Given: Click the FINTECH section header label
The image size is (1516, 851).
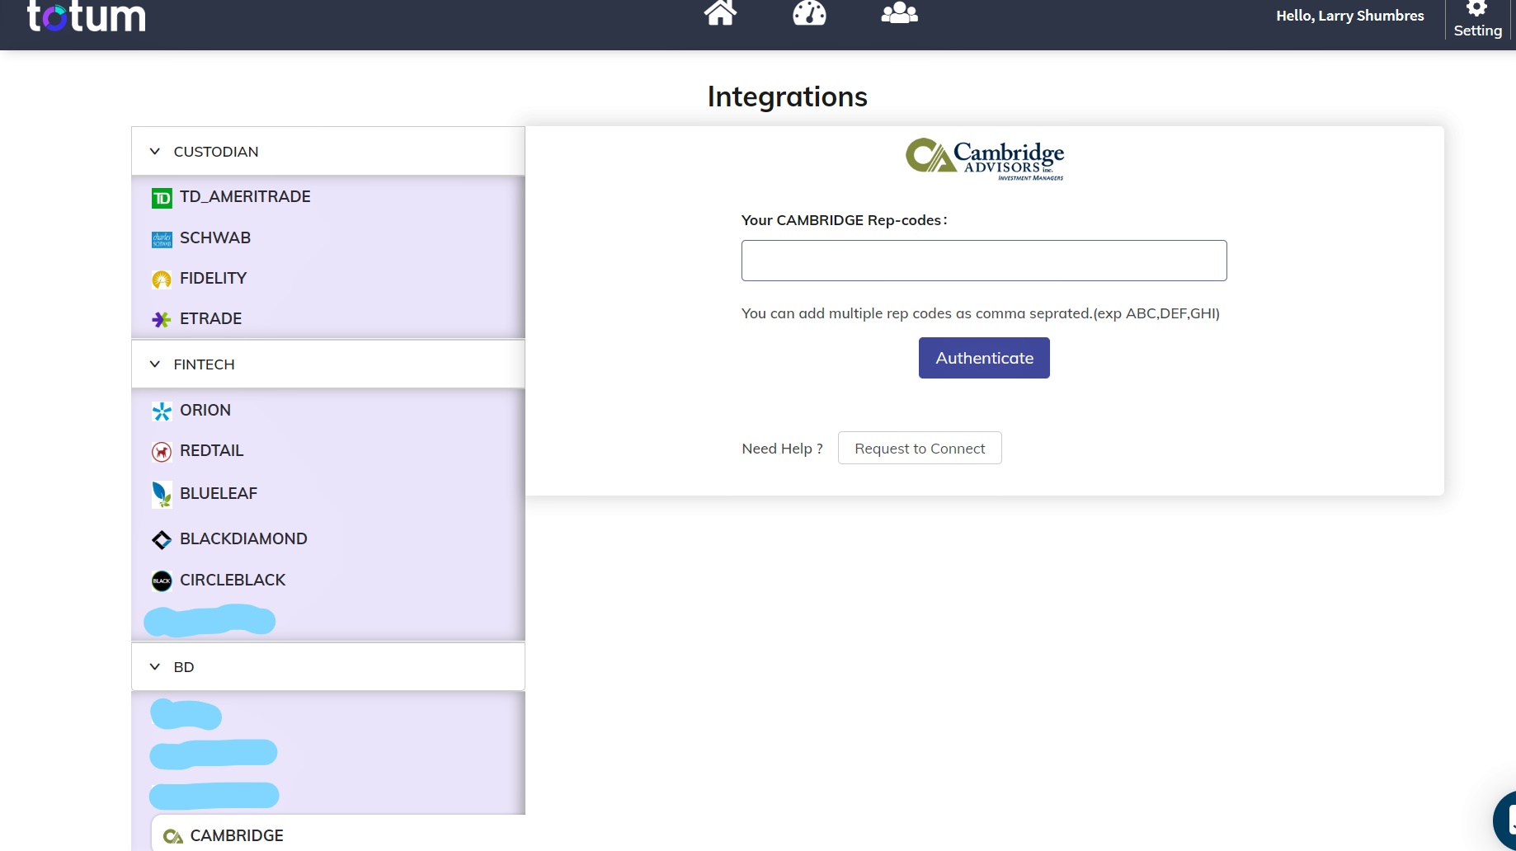Looking at the screenshot, I should tap(204, 364).
